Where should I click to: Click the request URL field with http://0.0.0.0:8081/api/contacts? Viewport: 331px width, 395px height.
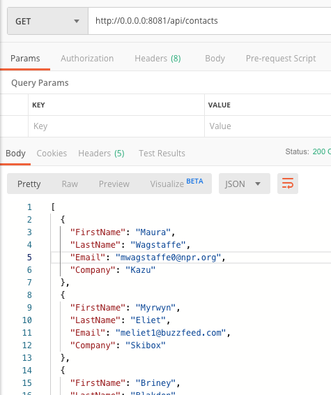point(210,21)
